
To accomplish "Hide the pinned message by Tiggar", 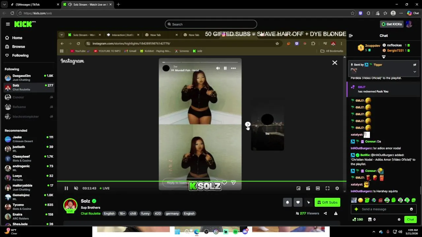I will coord(415,65).
